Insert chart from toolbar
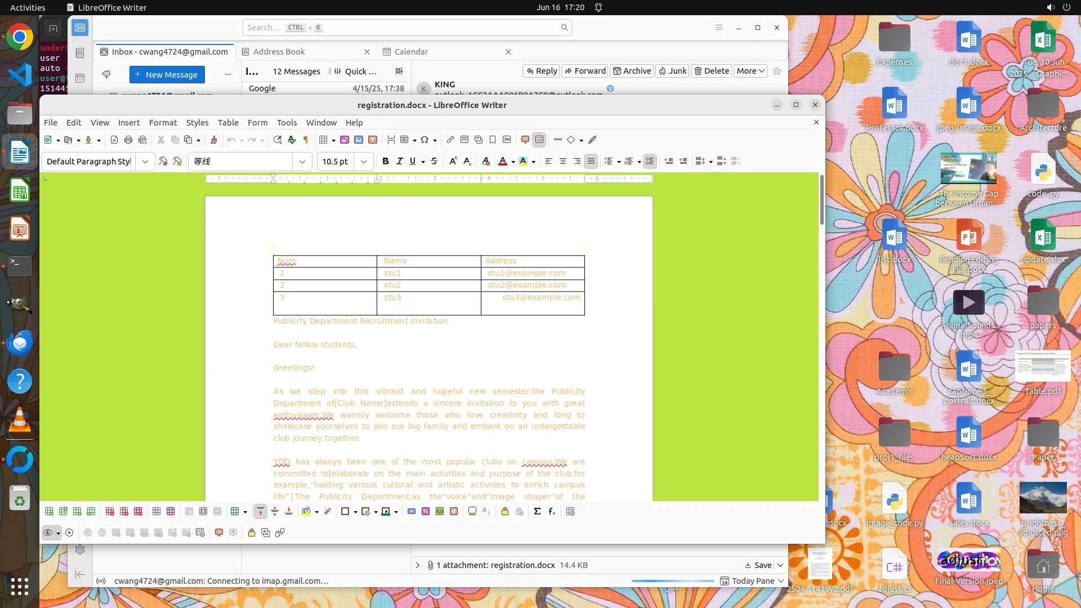 pos(359,140)
